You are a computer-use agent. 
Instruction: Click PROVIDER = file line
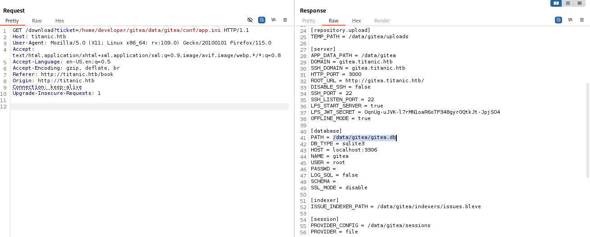tap(334, 232)
